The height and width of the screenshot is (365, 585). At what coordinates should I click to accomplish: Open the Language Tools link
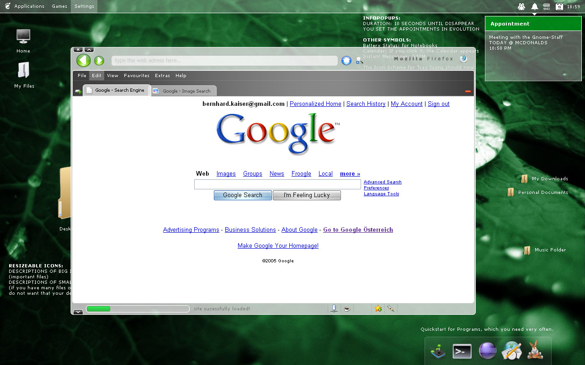(382, 194)
